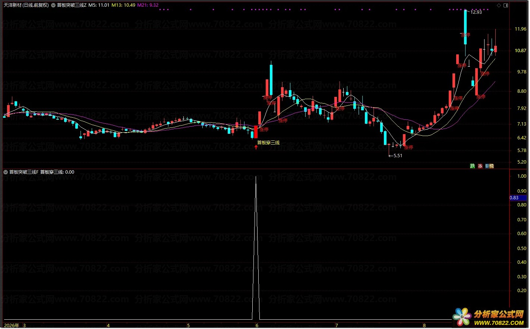Select the M21: 9.32 moving average label

[148, 5]
